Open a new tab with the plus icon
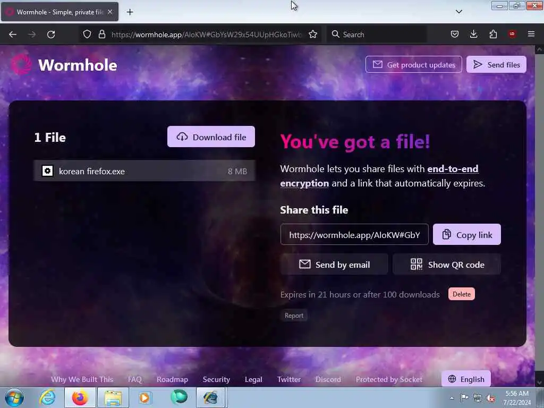The height and width of the screenshot is (408, 544). click(130, 12)
